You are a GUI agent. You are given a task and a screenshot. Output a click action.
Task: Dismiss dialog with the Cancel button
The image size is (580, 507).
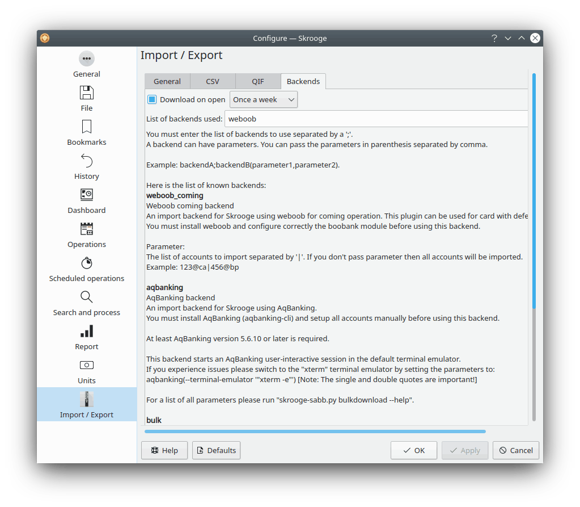515,450
